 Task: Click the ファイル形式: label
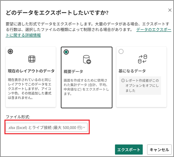tap(18, 117)
